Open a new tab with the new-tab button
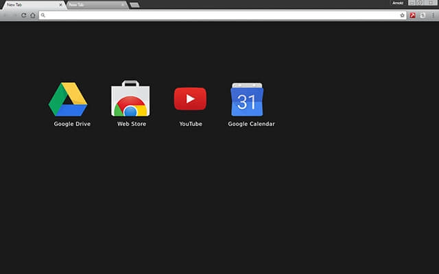This screenshot has width=439, height=274. [x=134, y=5]
